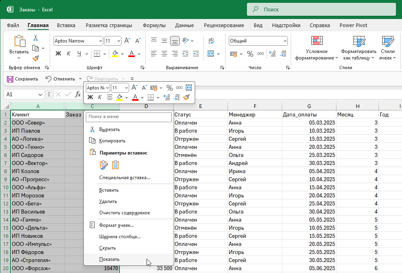
Task: Click Cut scissors icon in the ribbon clipboard group
Action: coord(36,38)
